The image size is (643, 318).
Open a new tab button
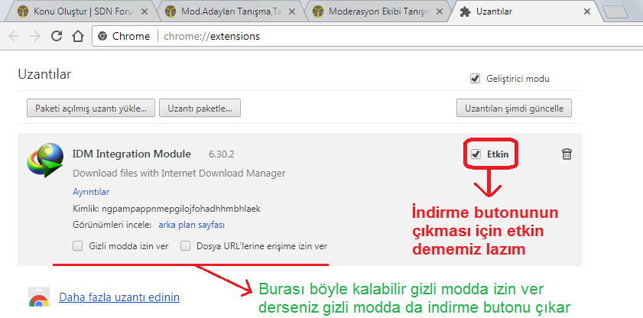(x=615, y=12)
